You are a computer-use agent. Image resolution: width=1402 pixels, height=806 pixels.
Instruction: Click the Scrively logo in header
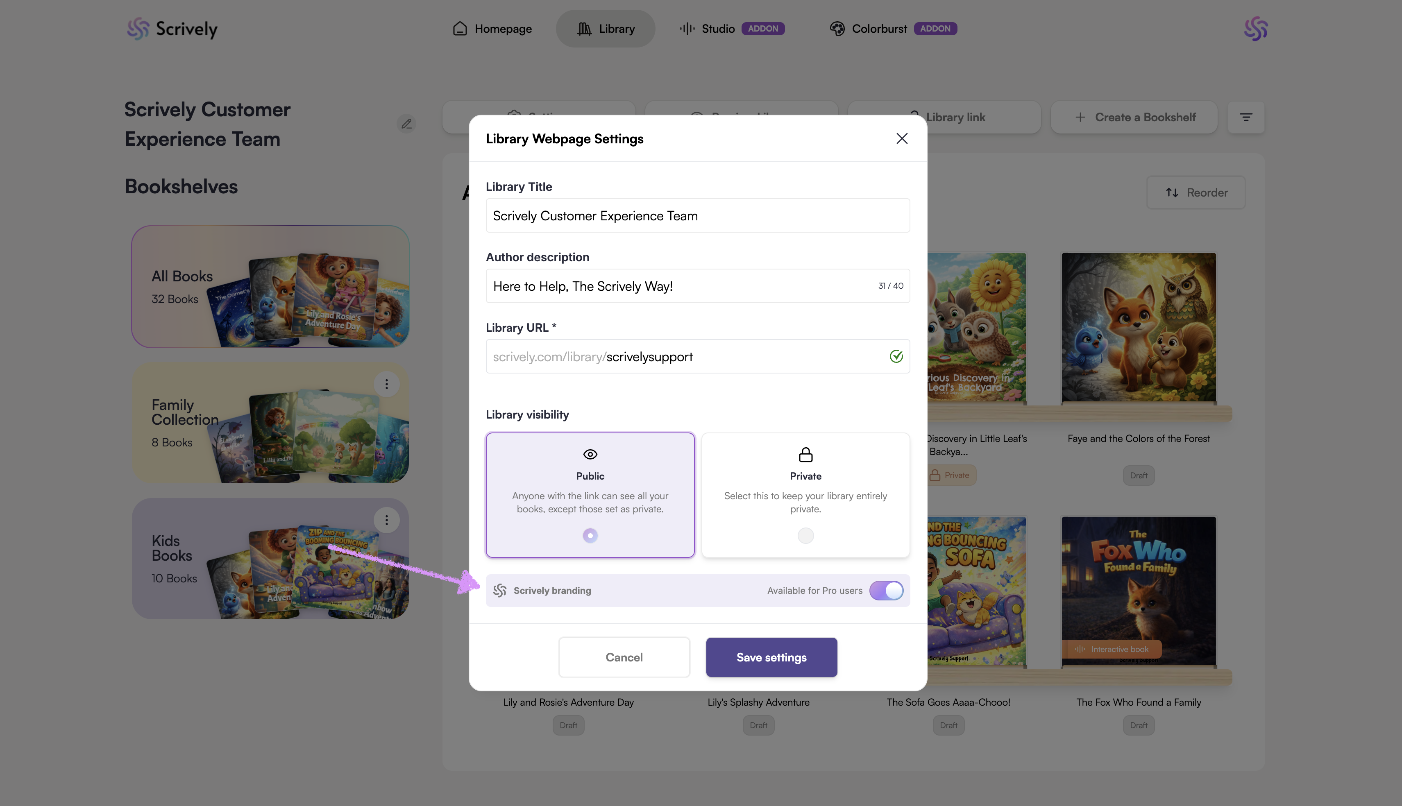(172, 29)
